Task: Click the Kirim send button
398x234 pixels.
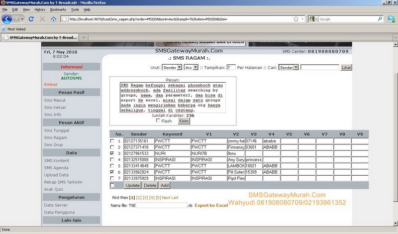Action: tap(184, 121)
